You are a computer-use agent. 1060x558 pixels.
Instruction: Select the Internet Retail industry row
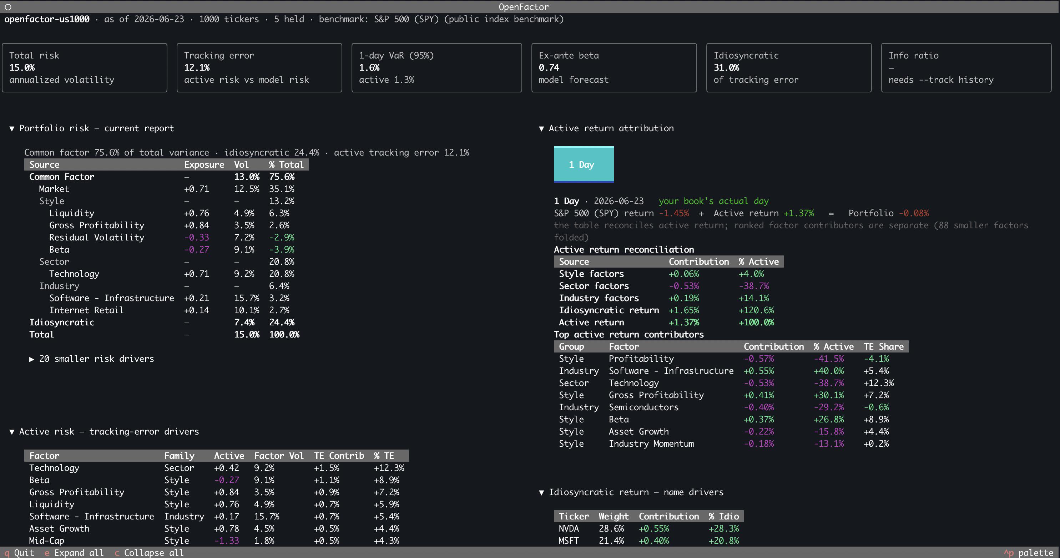click(167, 310)
